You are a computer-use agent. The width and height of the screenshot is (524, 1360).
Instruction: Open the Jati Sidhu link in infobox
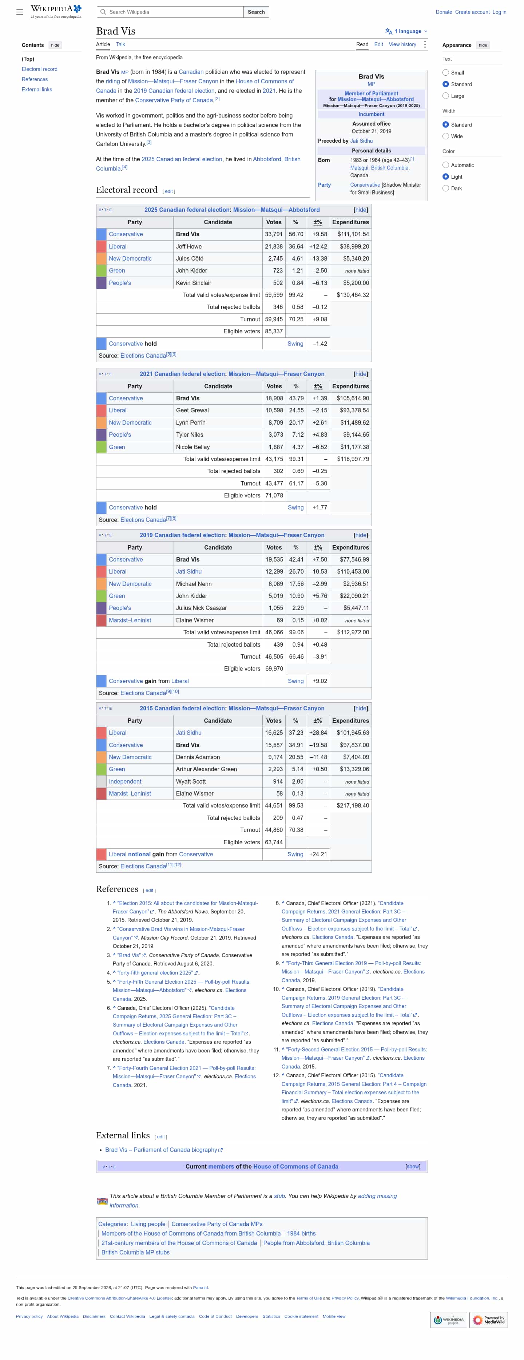pyautogui.click(x=361, y=141)
